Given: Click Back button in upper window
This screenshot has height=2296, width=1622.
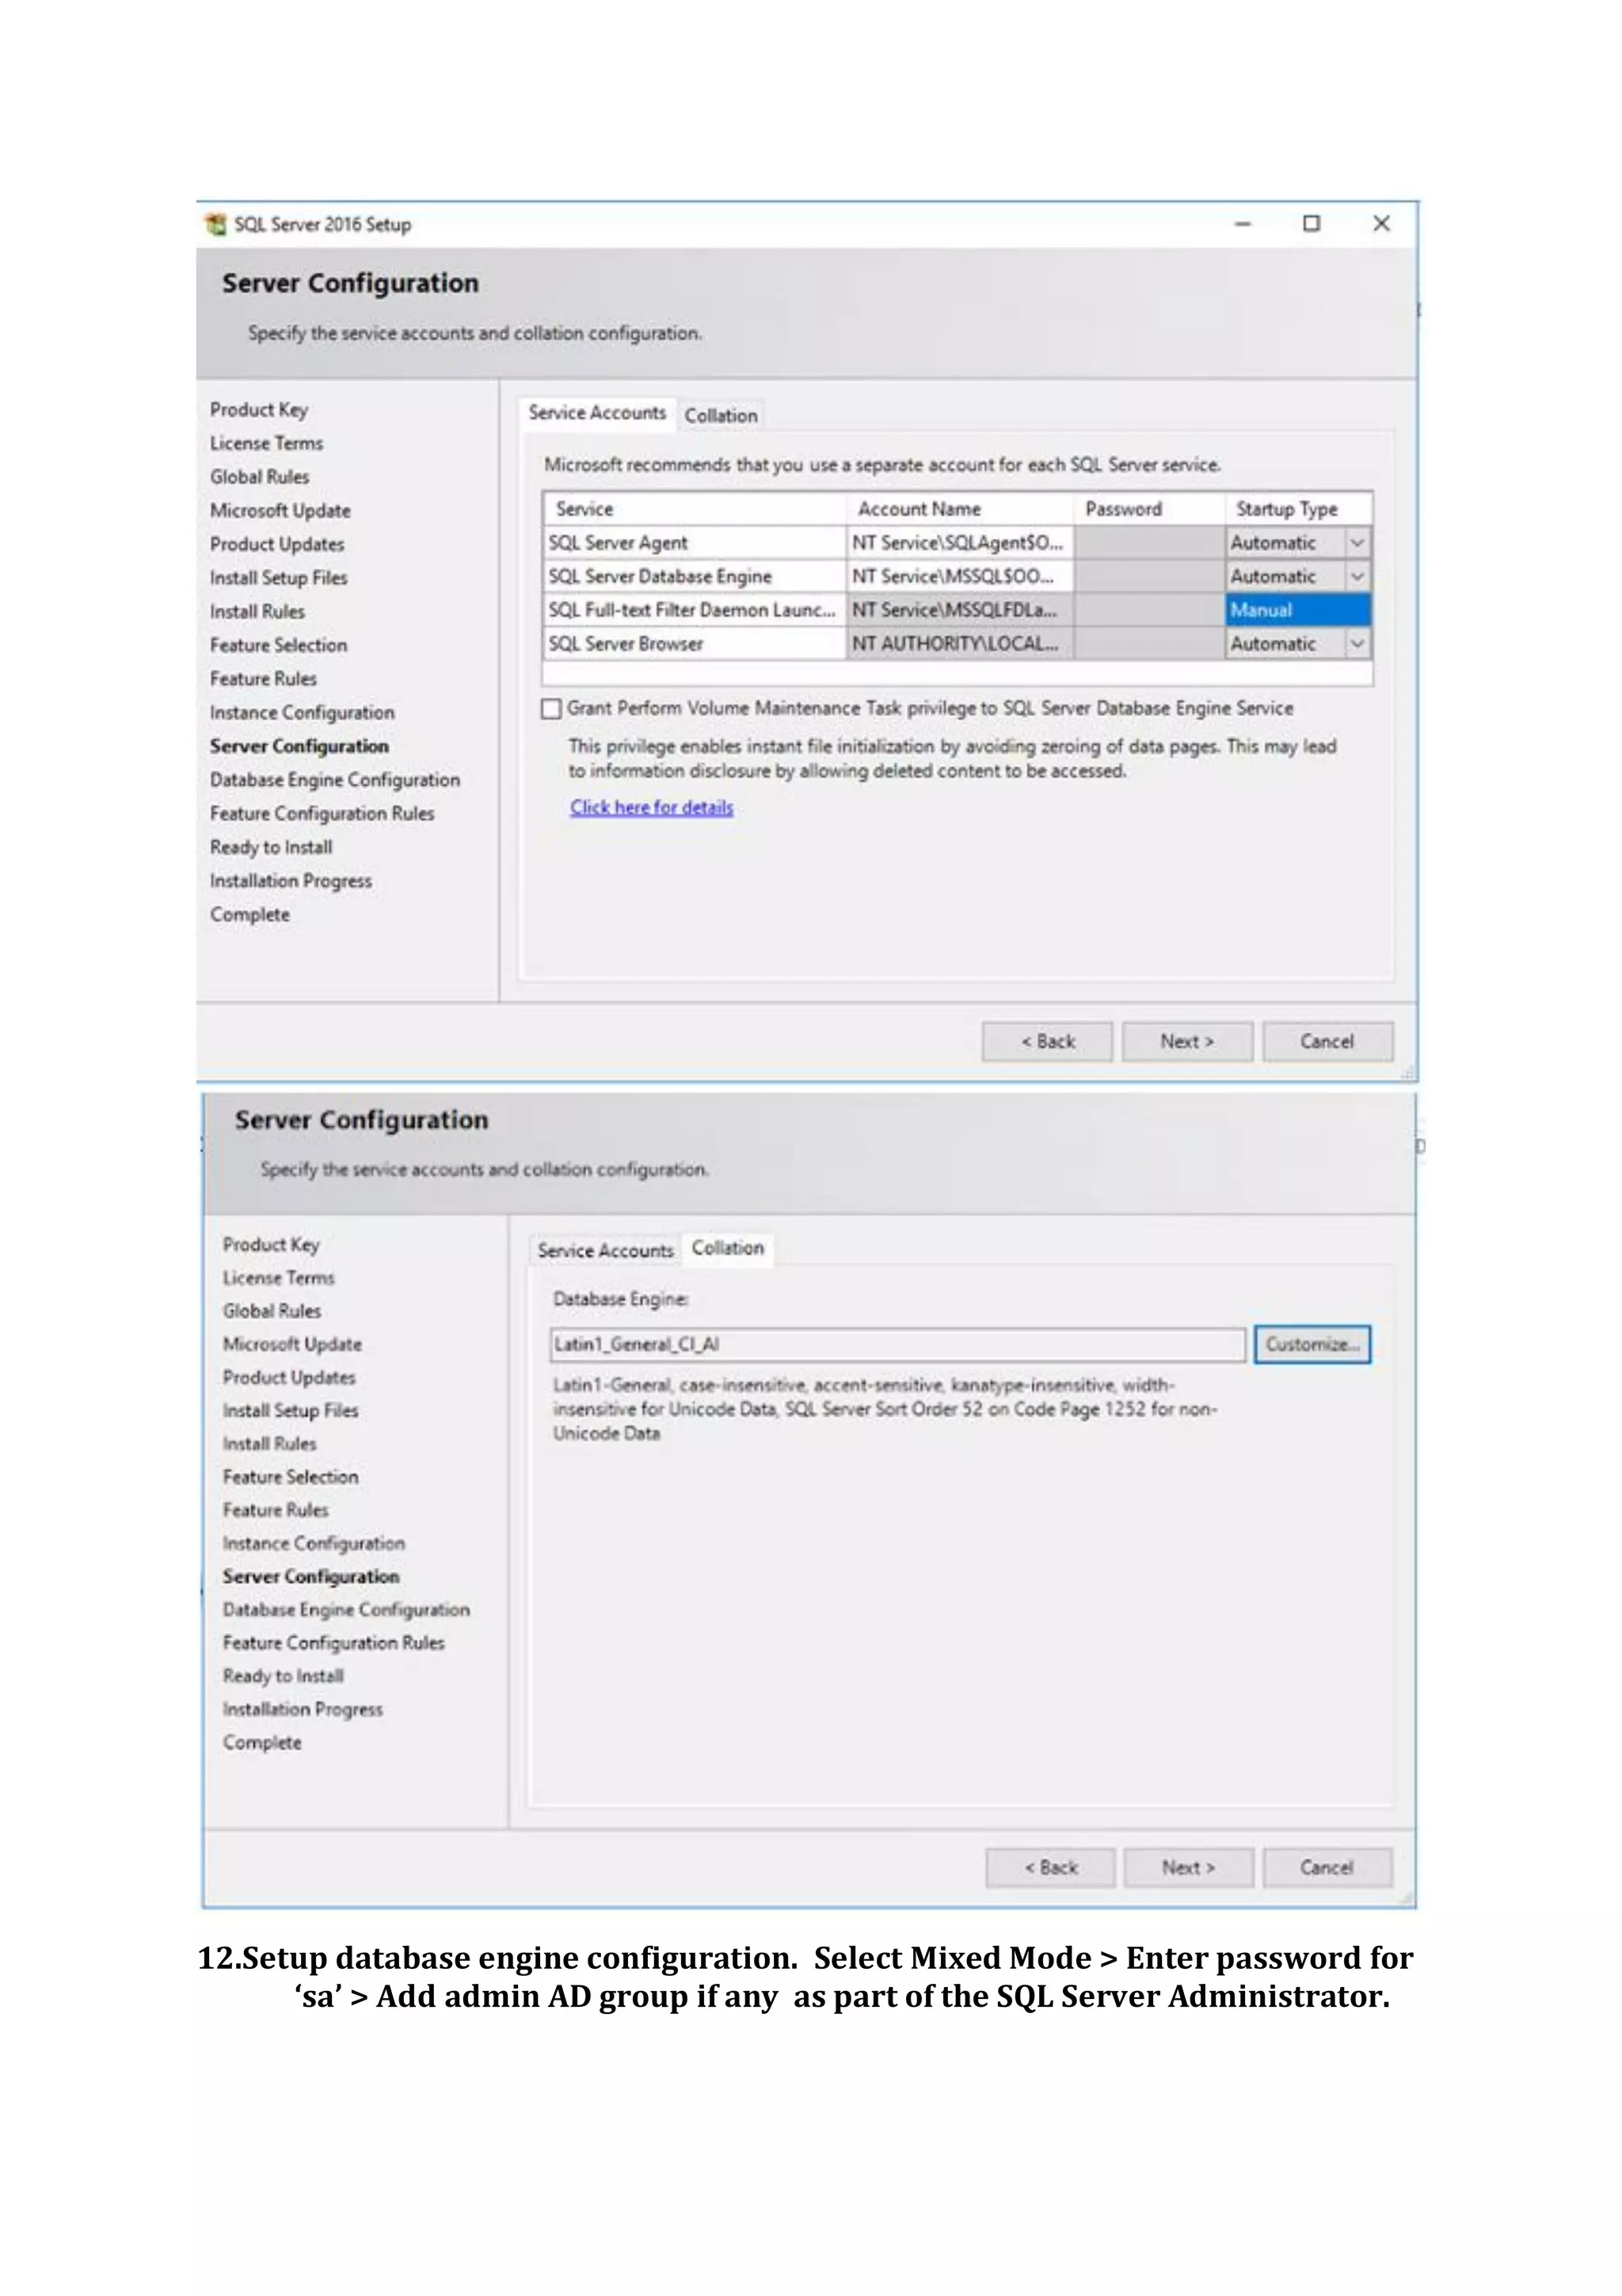Looking at the screenshot, I should click(1047, 1041).
